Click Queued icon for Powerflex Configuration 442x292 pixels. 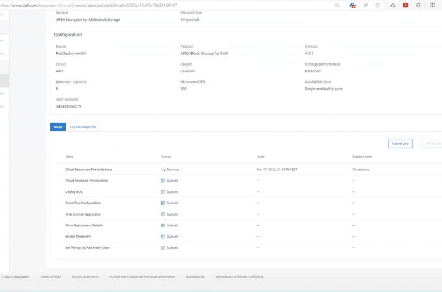(163, 203)
